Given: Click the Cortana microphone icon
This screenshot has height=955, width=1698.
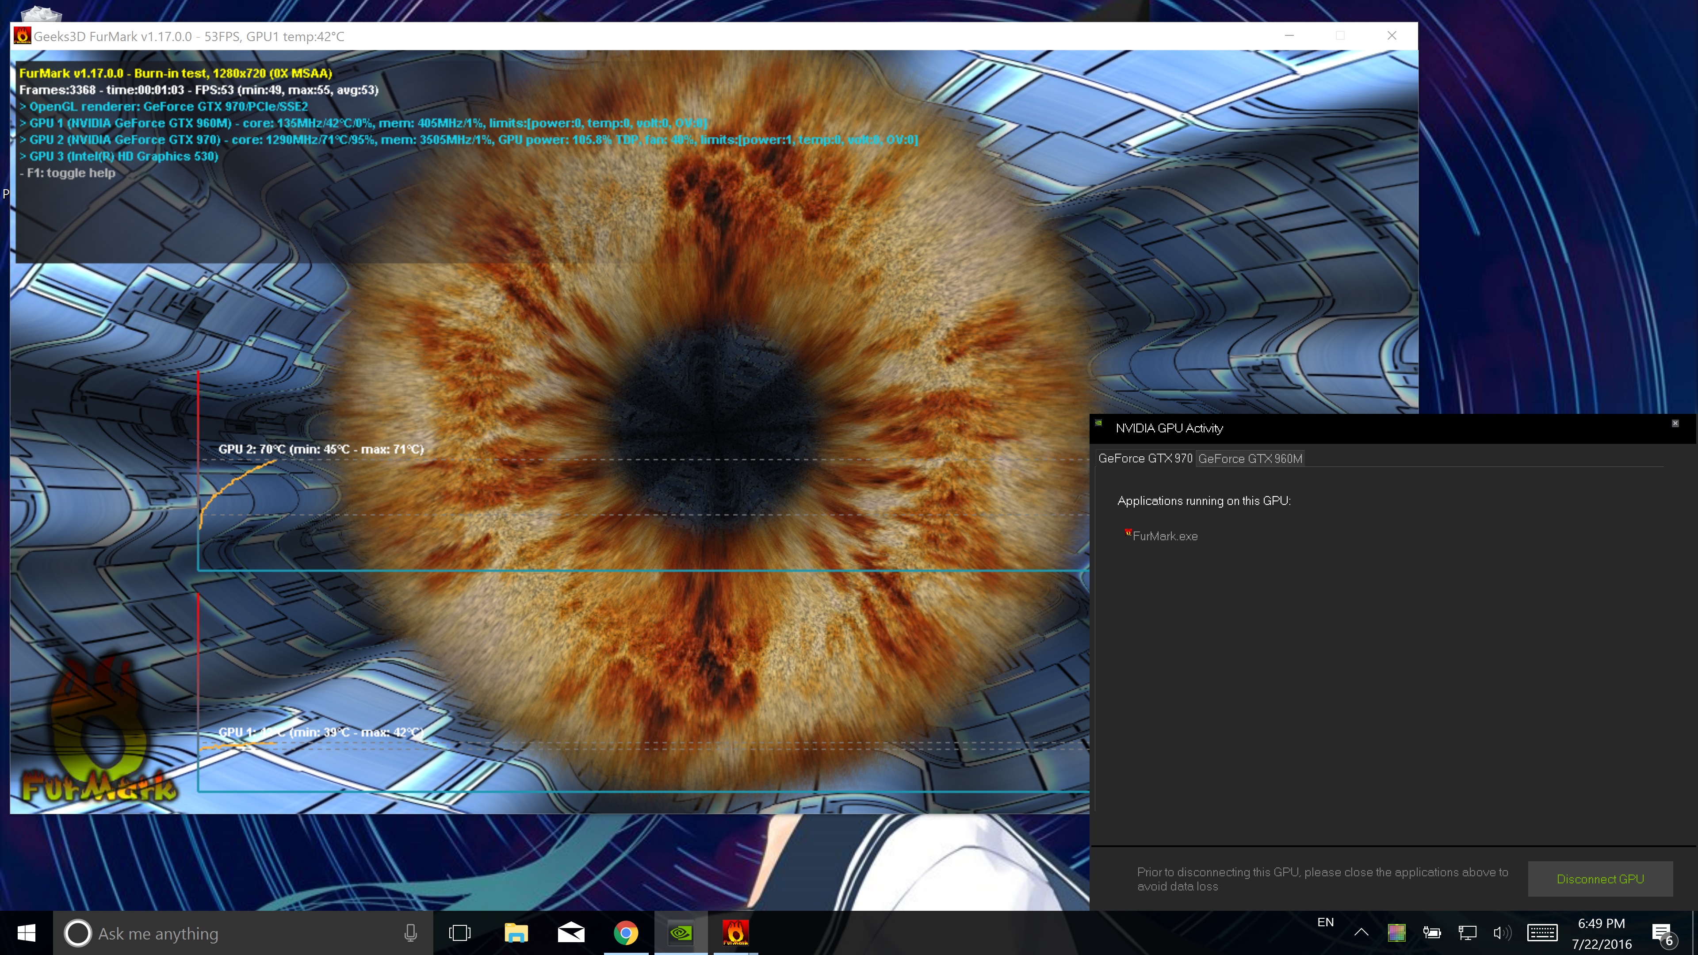Looking at the screenshot, I should point(410,933).
